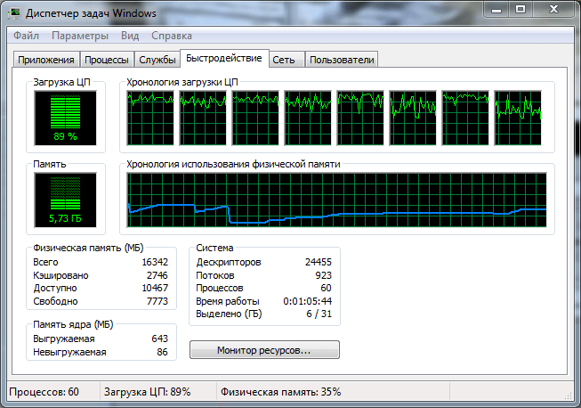This screenshot has height=408, width=581.
Task: Switch to the Пользователи tab
Action: point(342,60)
